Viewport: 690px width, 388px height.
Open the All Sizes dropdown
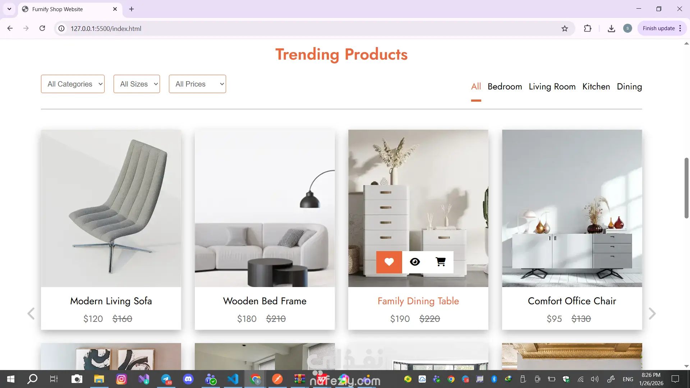pyautogui.click(x=137, y=84)
